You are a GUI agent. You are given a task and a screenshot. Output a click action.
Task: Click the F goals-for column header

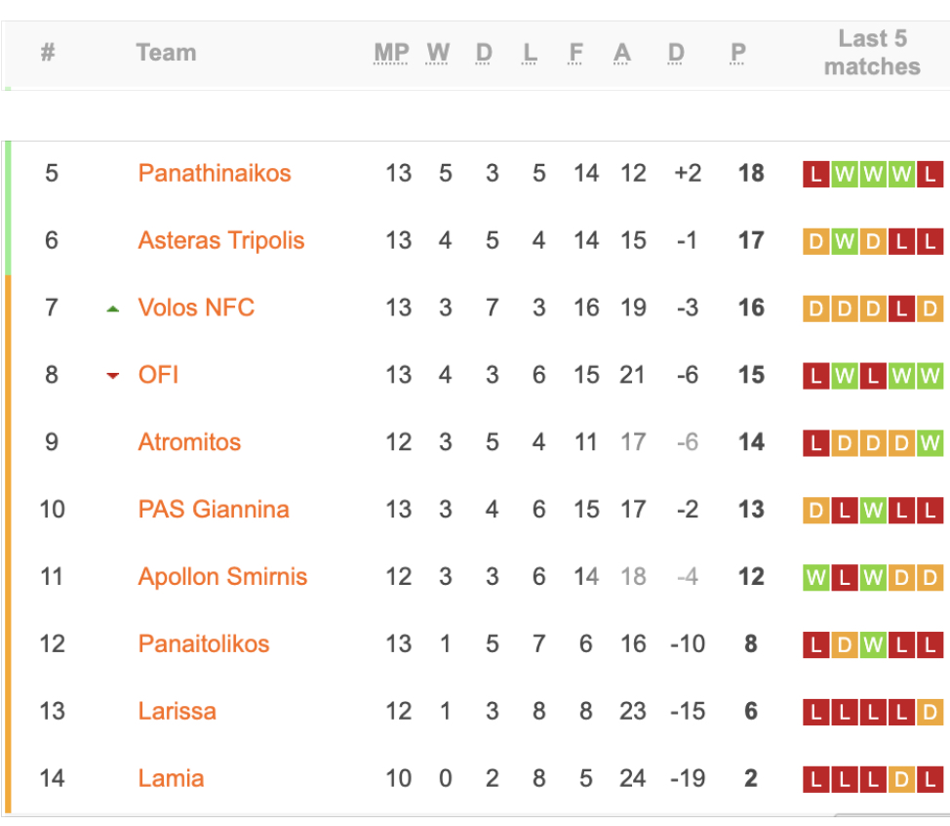click(575, 53)
